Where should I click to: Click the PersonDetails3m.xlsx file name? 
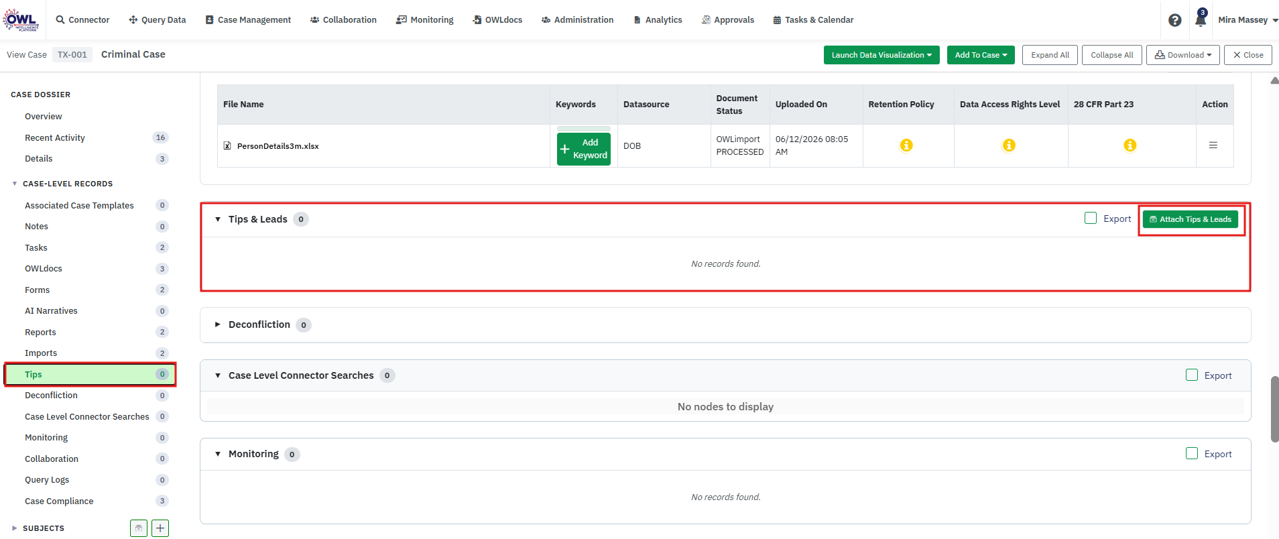pos(278,146)
